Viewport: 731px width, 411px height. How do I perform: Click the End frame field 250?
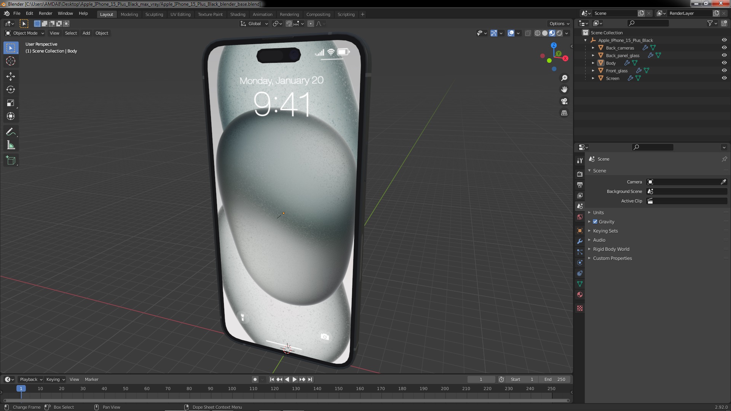(x=555, y=379)
